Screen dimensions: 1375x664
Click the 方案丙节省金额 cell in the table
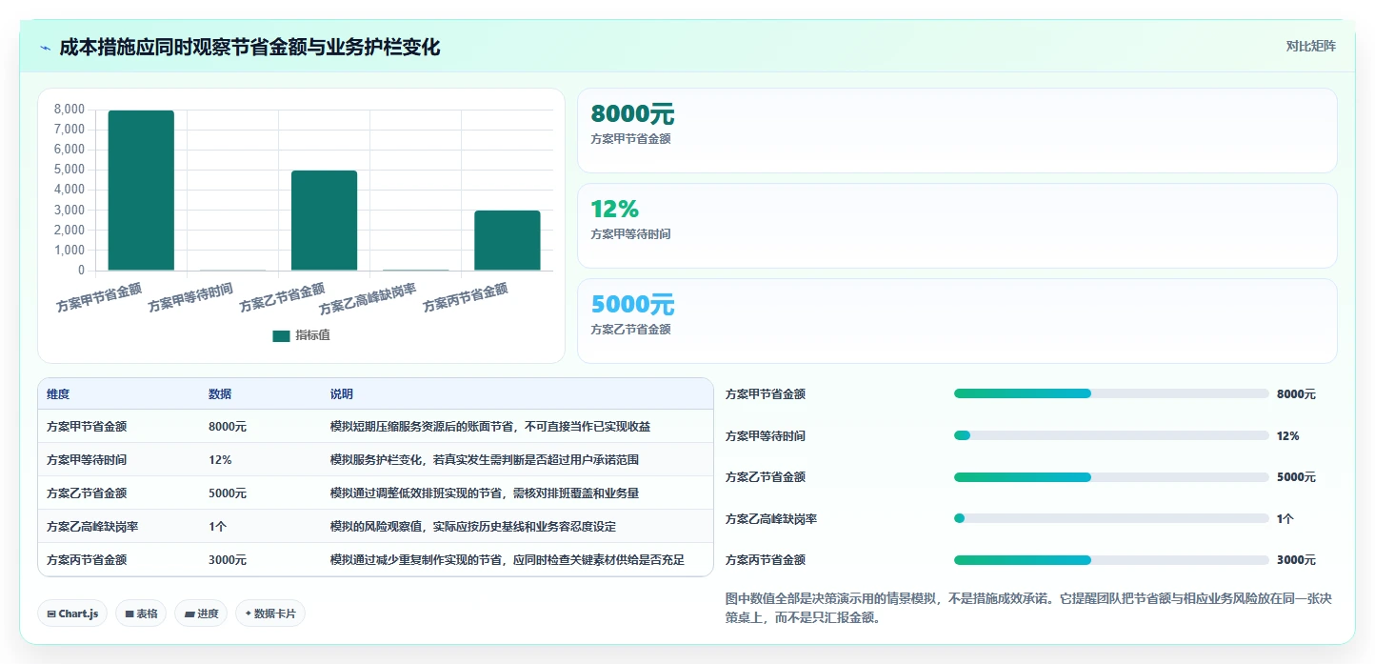[87, 560]
